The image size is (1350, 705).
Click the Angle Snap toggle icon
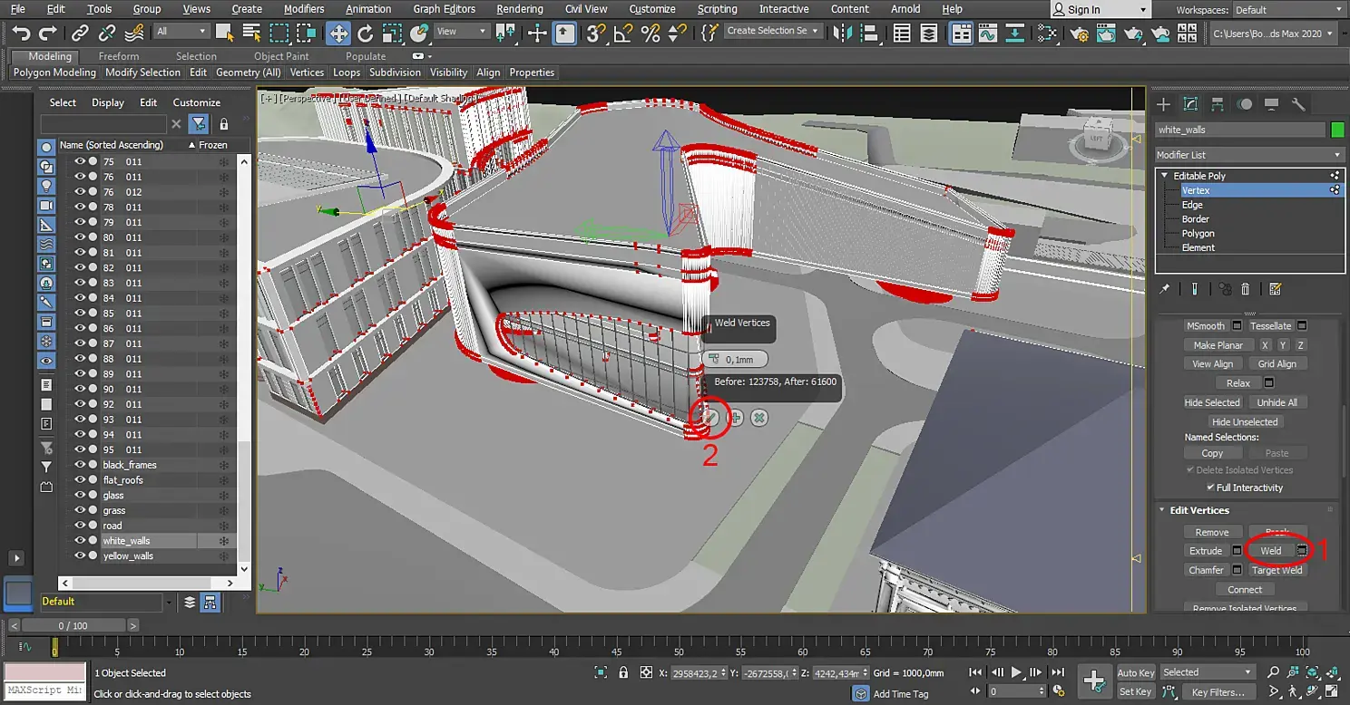[622, 34]
